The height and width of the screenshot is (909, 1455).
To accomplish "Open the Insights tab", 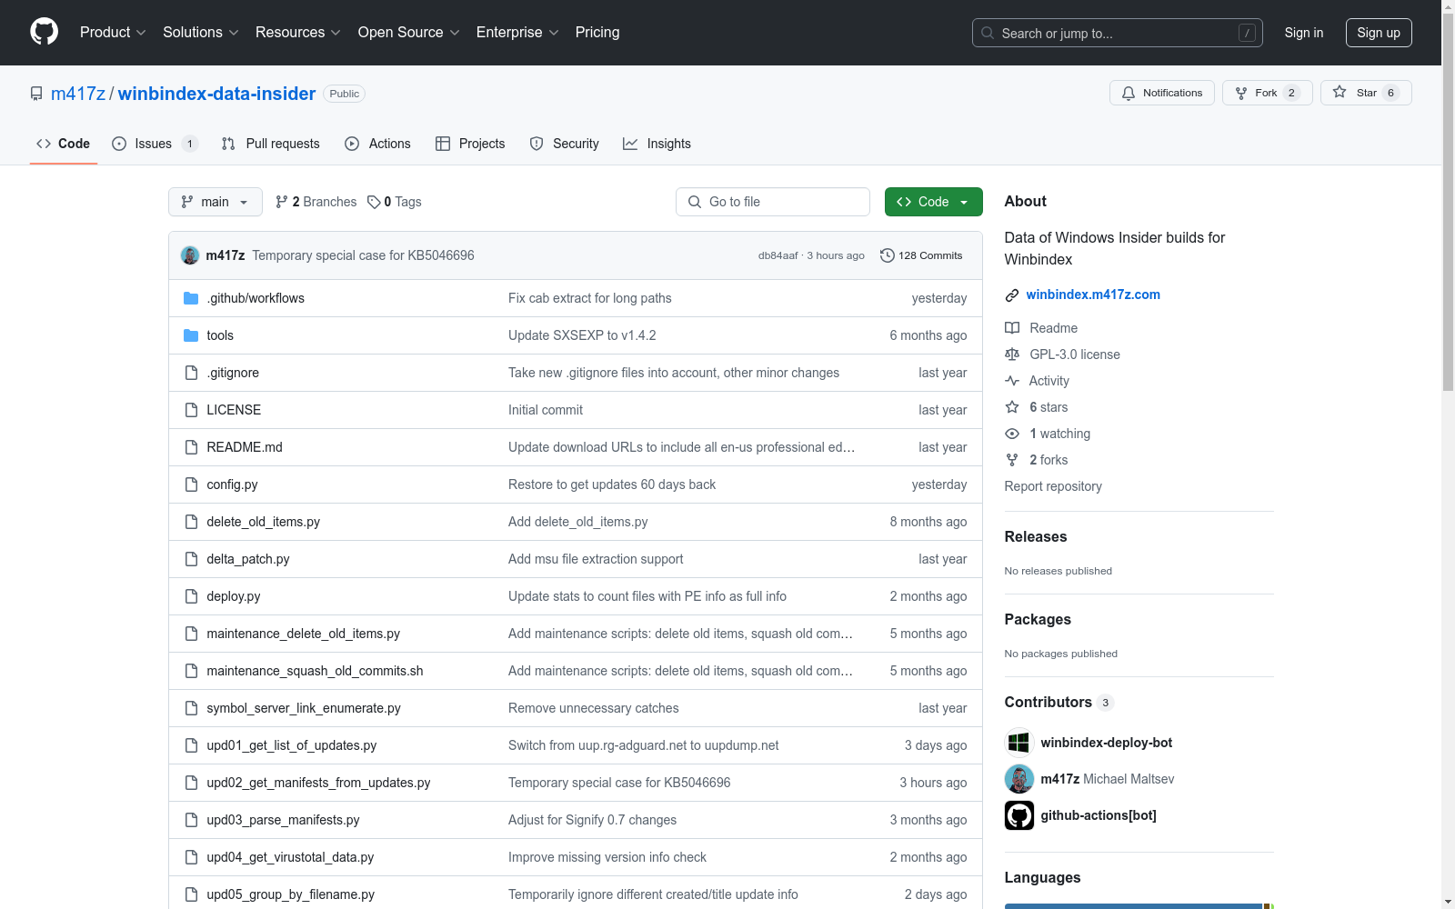I will tap(657, 144).
